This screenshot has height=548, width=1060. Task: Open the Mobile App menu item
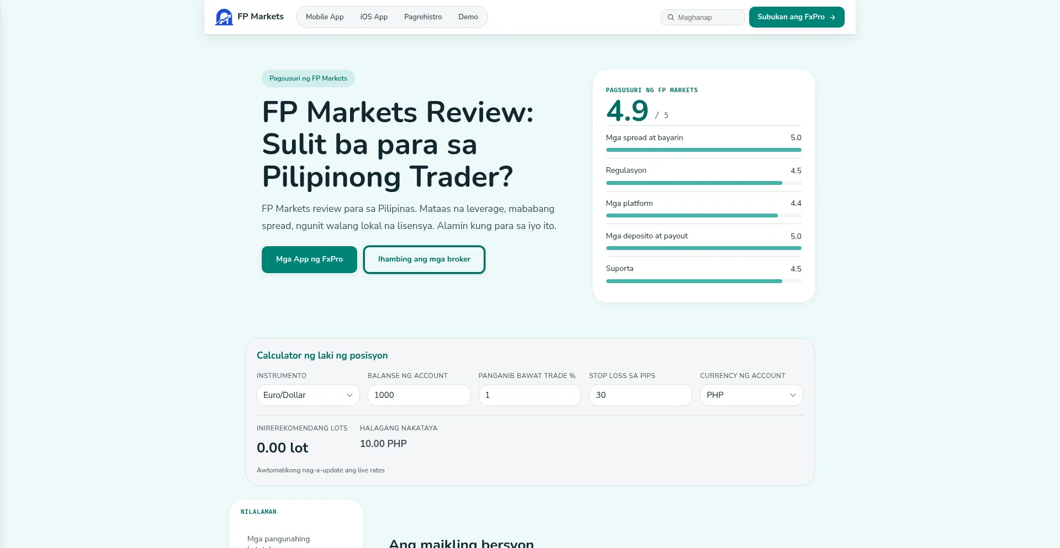pyautogui.click(x=325, y=17)
